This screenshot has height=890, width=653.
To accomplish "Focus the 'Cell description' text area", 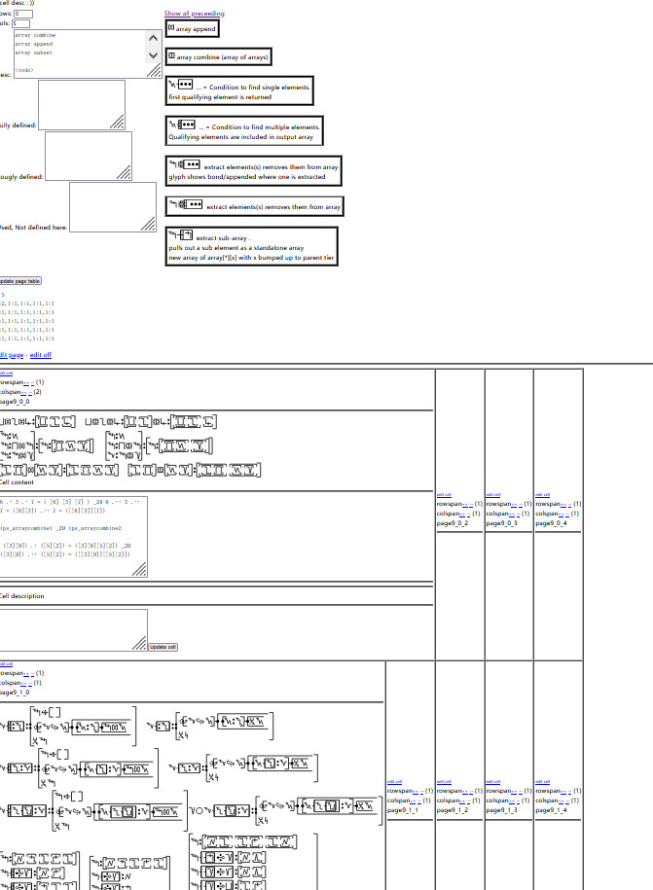I will click(73, 629).
